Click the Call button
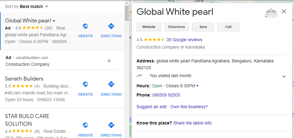Viewport: 294px width, 138px height. coord(228,27)
